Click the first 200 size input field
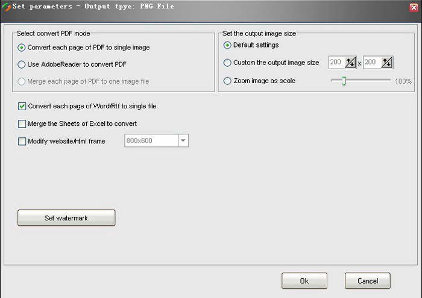The image size is (422, 298). [x=336, y=63]
